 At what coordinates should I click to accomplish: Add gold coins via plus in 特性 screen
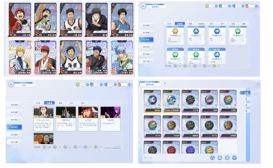point(87,85)
